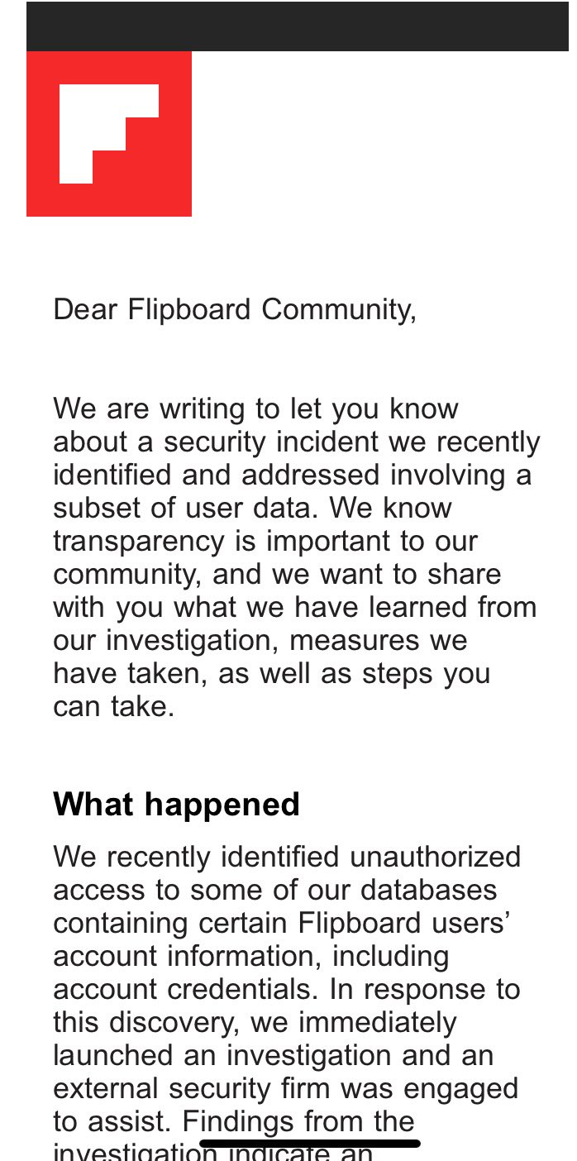Click the line 'containing certain Flipboard users’'

point(280,923)
